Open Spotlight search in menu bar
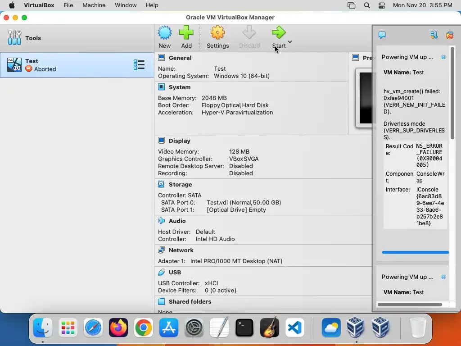 (x=366, y=5)
